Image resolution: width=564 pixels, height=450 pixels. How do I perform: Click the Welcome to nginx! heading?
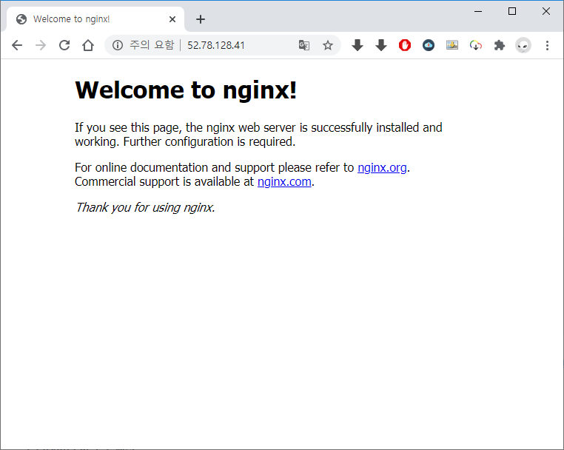pos(186,90)
